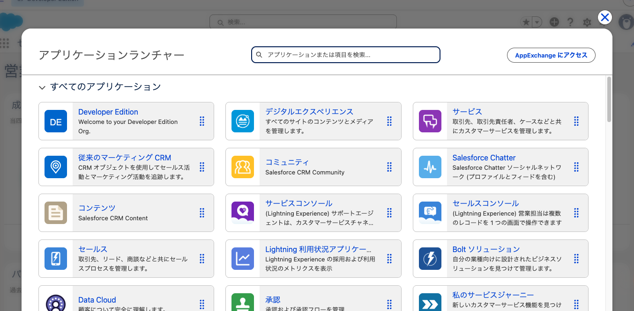Click the コンテンツ document icon

(56, 213)
